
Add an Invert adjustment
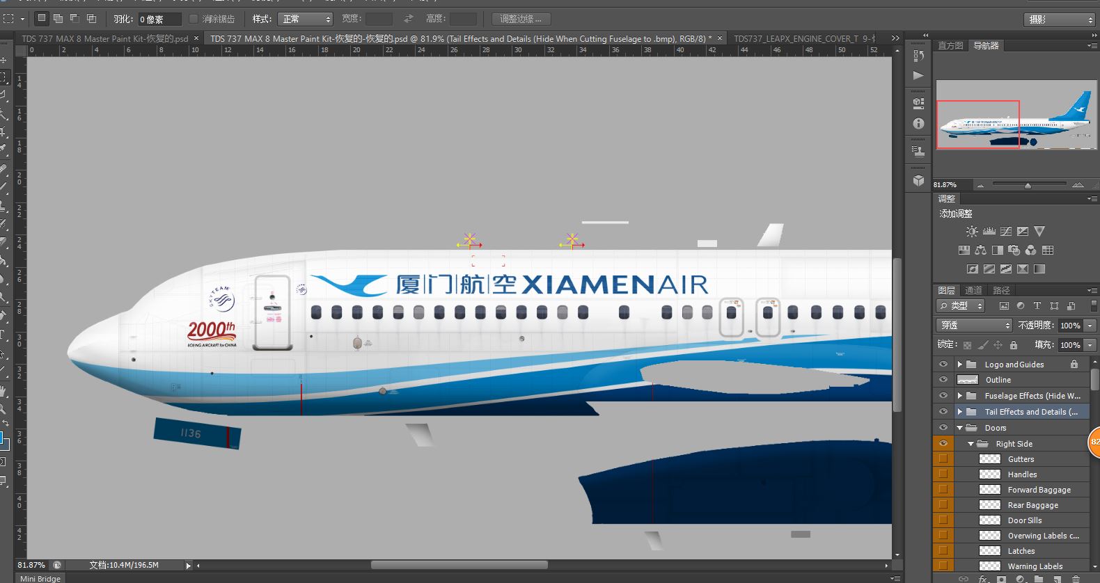pos(972,269)
